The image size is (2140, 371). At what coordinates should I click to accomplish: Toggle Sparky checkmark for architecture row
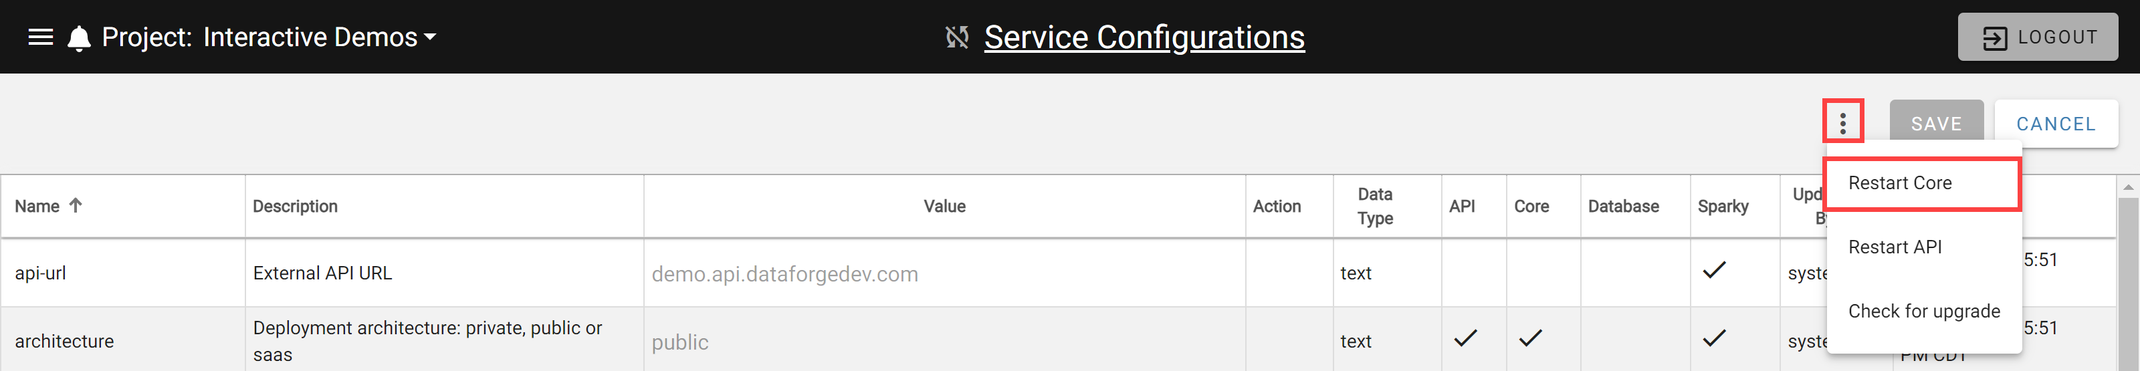1714,338
